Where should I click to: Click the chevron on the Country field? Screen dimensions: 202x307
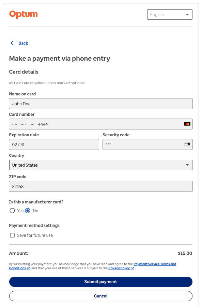point(187,165)
